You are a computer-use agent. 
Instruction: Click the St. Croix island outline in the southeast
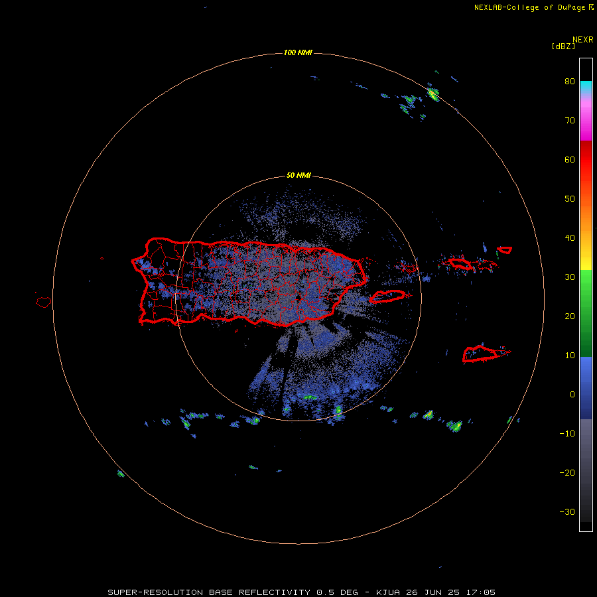(480, 354)
